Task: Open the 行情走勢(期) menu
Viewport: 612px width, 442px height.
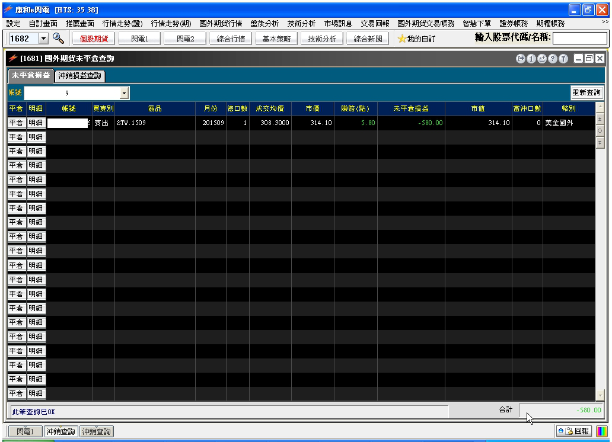Action: coord(171,24)
